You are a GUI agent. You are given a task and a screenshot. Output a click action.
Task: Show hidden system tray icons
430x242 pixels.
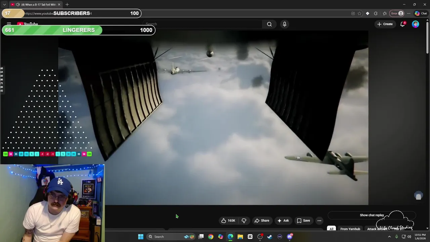pyautogui.click(x=389, y=237)
